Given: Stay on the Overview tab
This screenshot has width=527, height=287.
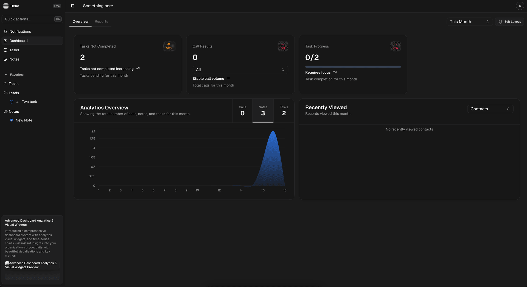Looking at the screenshot, I should tap(80, 21).
